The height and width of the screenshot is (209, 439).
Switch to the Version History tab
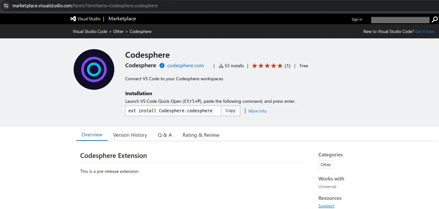[x=130, y=135]
